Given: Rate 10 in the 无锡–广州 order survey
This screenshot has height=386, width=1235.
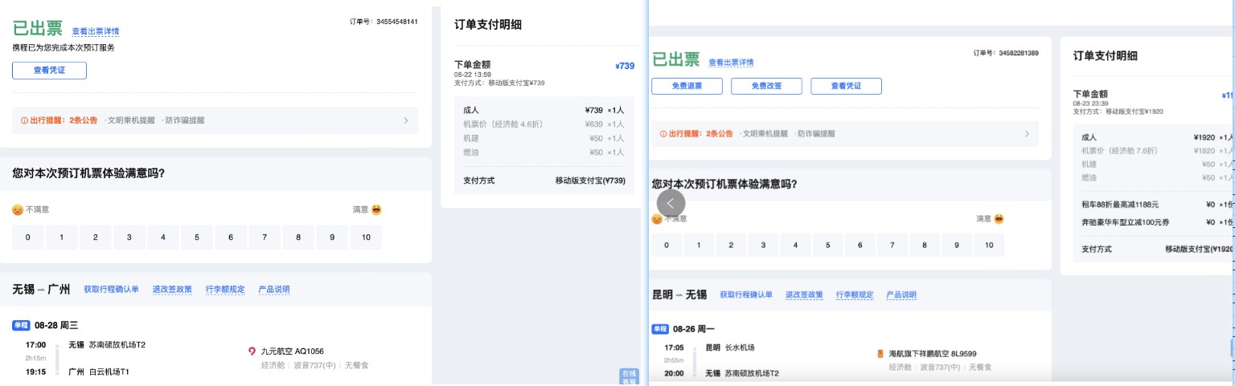Looking at the screenshot, I should 366,238.
